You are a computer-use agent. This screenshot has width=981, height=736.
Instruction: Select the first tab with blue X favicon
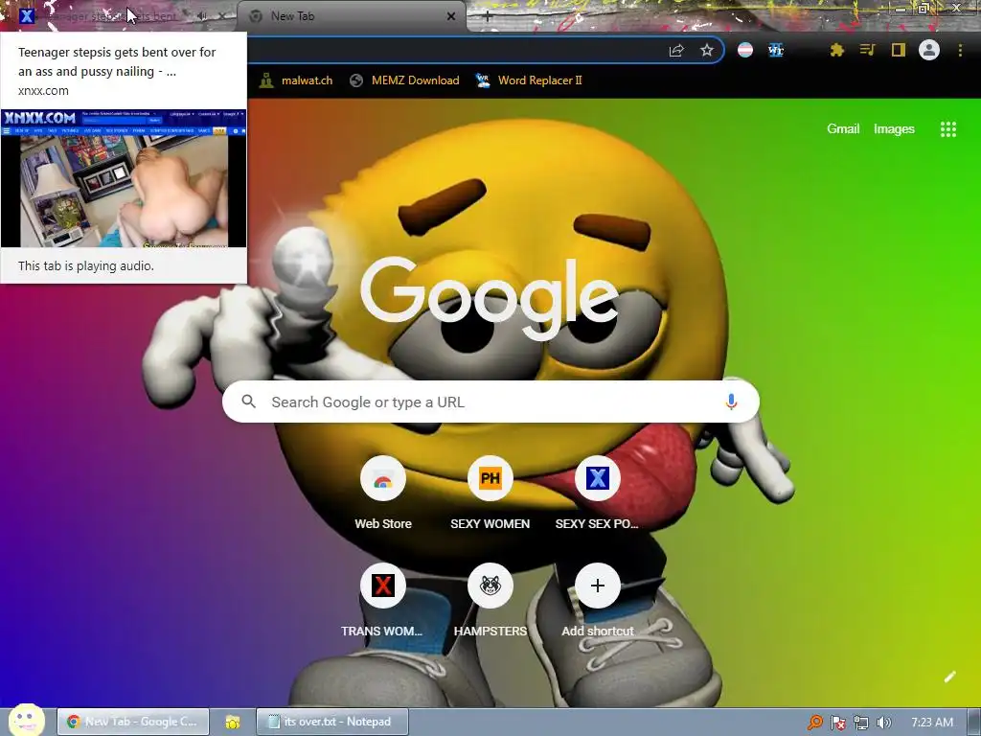[x=119, y=16]
